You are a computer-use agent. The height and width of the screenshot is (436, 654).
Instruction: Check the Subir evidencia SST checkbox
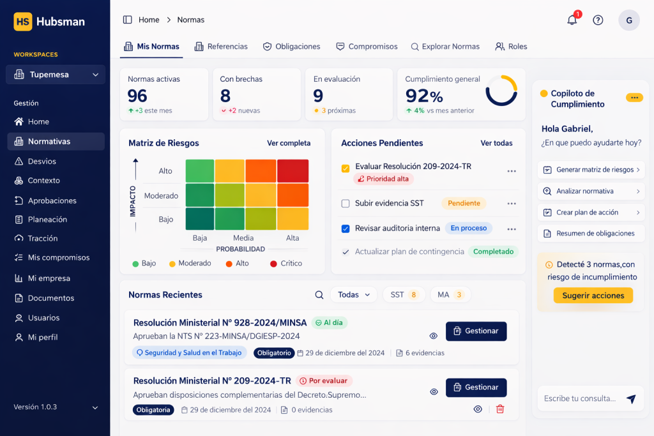[346, 204]
